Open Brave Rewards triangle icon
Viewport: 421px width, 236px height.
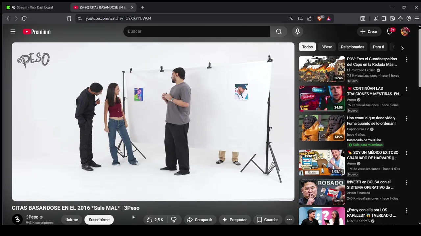tap(328, 18)
